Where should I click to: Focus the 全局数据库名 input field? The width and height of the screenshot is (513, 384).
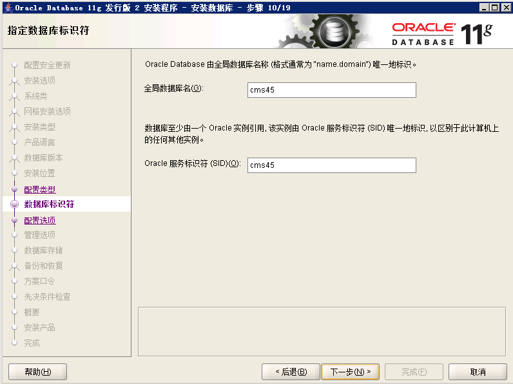332,90
